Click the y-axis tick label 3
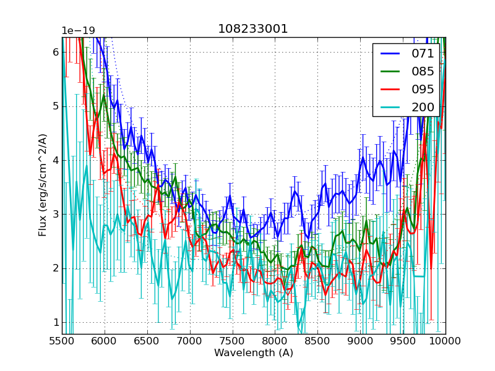The image size is (495, 371). (x=56, y=214)
